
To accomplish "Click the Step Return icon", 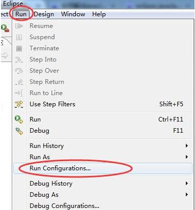I will [x=19, y=82].
